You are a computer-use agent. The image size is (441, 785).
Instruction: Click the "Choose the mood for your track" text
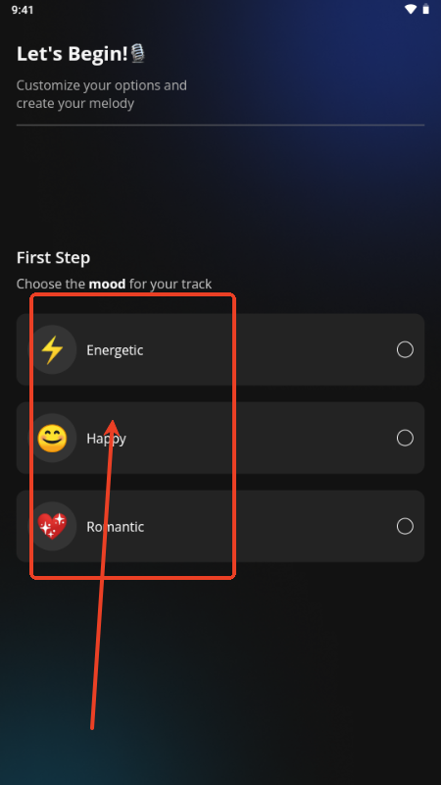pos(114,285)
